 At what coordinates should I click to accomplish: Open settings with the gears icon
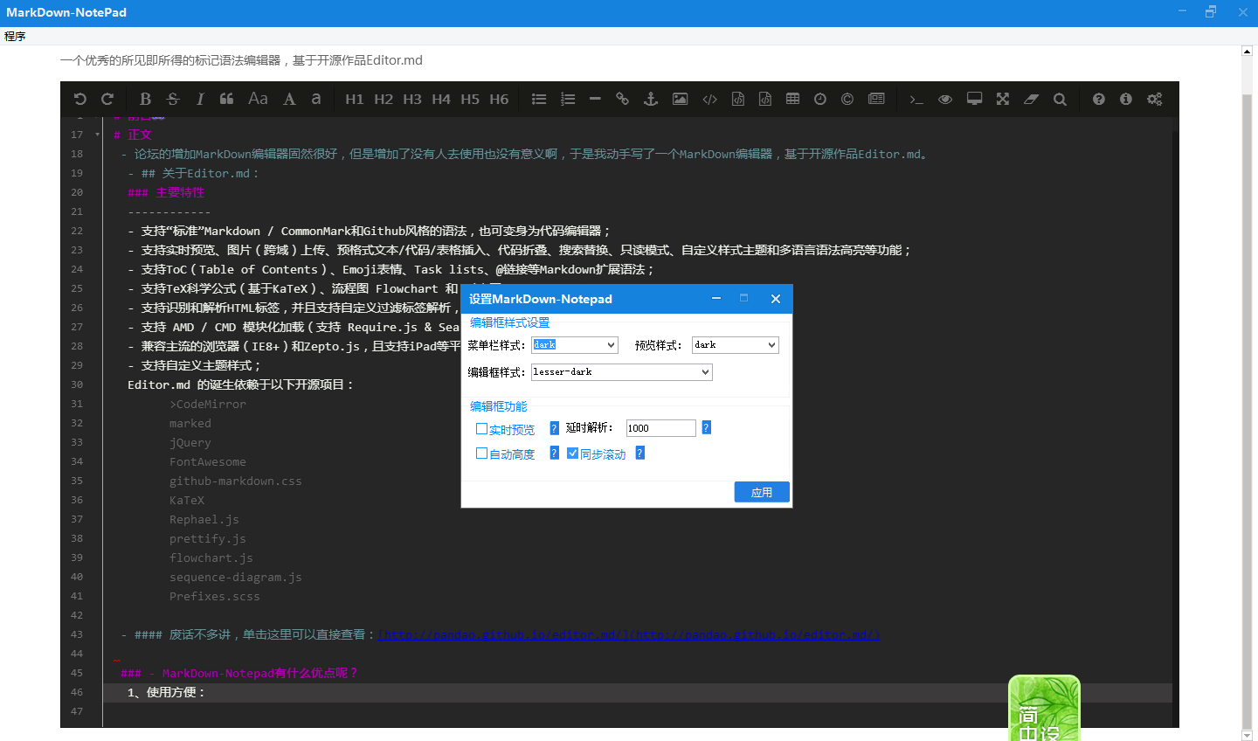click(1154, 99)
